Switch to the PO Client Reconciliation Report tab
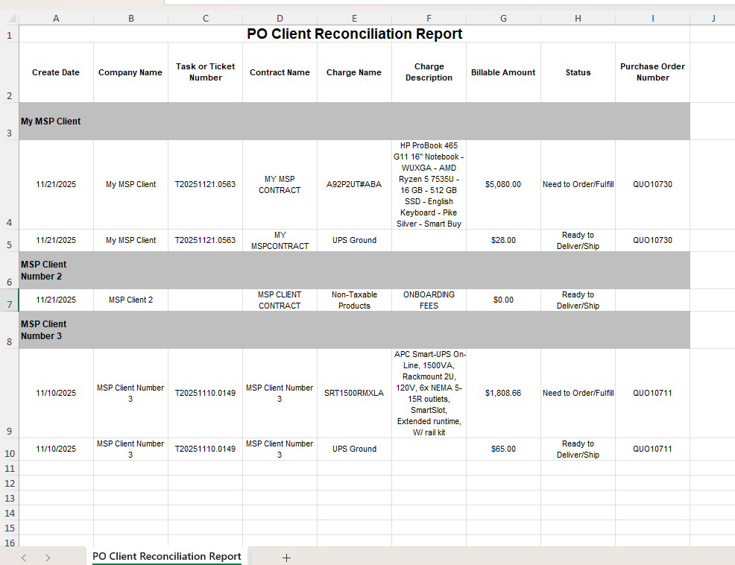This screenshot has height=565, width=735. (x=166, y=557)
